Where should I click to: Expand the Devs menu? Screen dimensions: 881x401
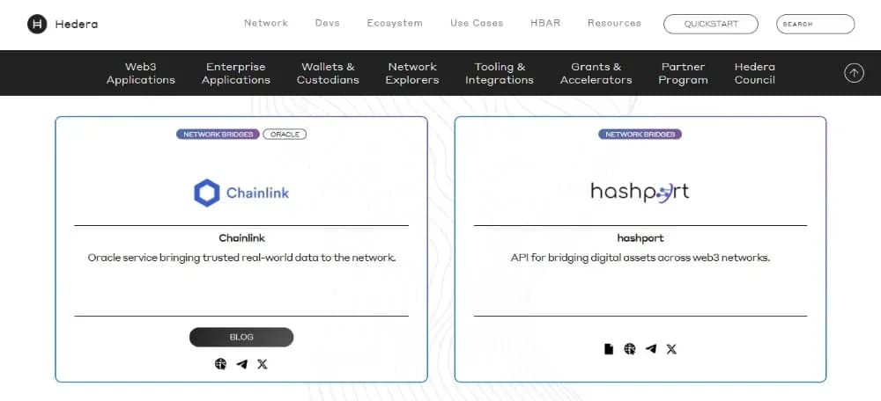(327, 23)
